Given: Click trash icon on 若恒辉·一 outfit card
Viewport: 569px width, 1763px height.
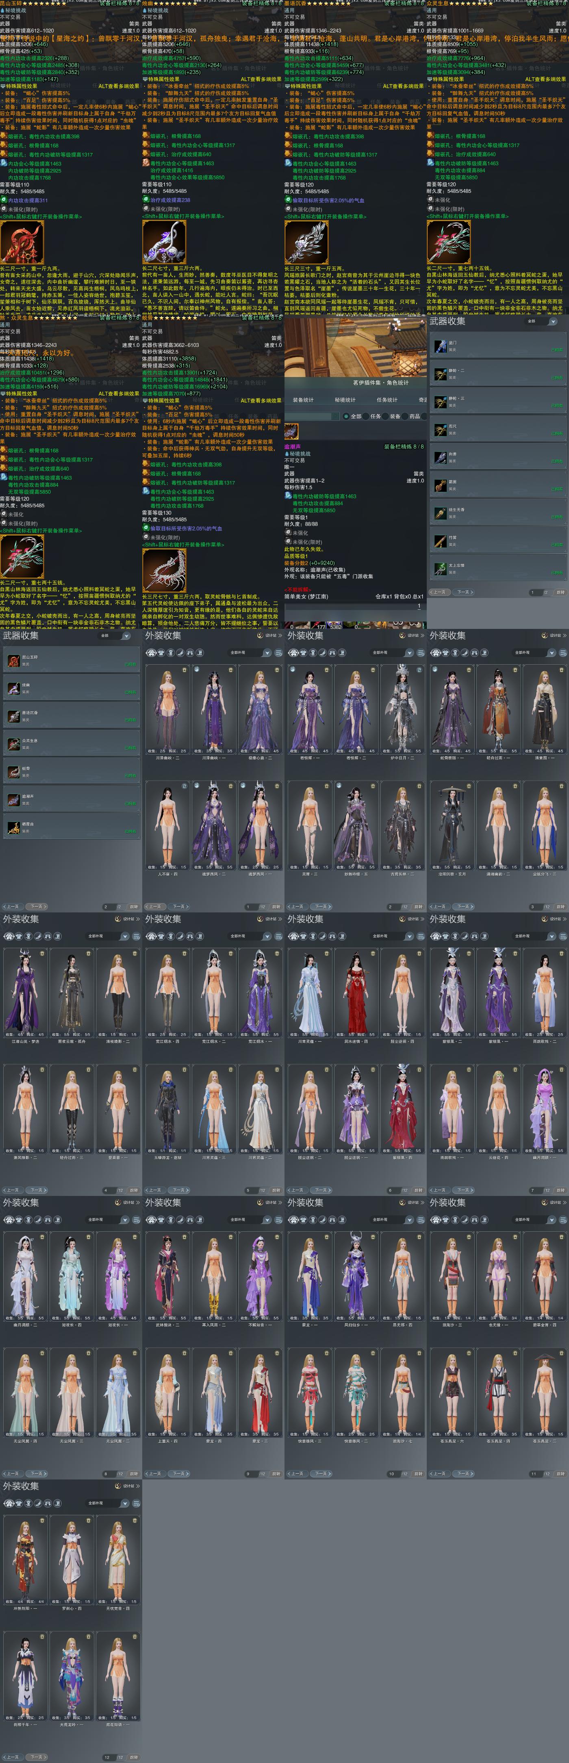Looking at the screenshot, I should click(x=327, y=669).
